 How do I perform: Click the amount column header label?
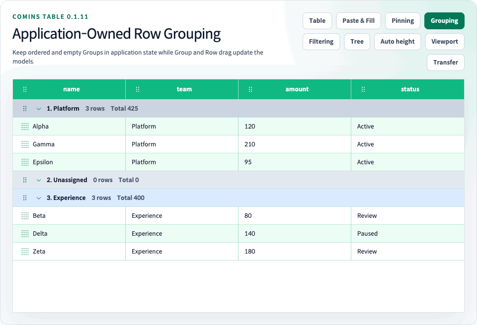pos(297,89)
